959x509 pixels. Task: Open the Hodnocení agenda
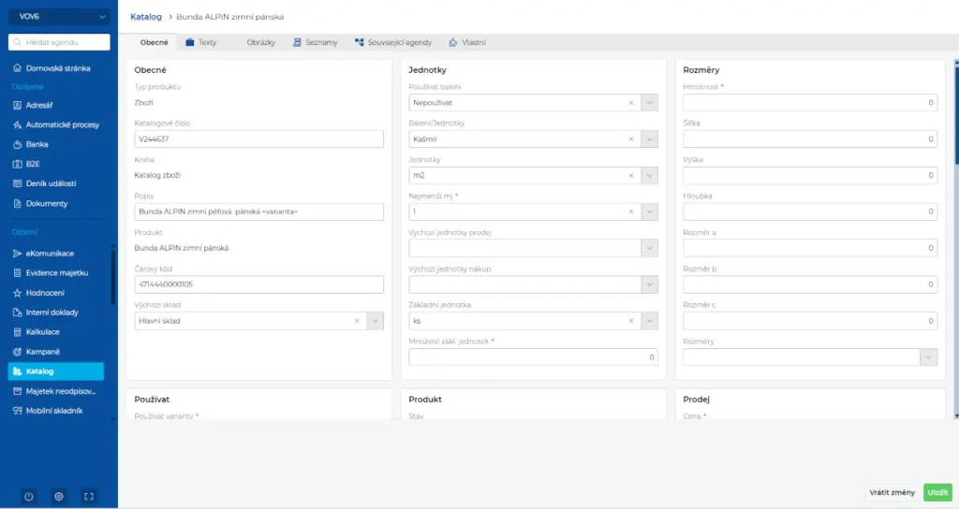46,293
